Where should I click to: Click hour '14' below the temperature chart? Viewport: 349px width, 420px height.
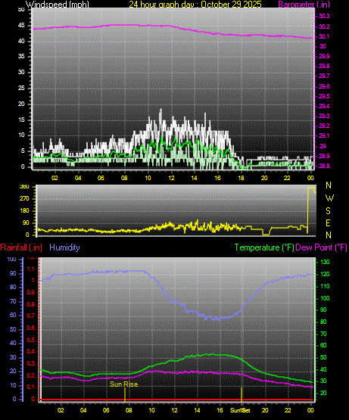pyautogui.click(x=198, y=410)
